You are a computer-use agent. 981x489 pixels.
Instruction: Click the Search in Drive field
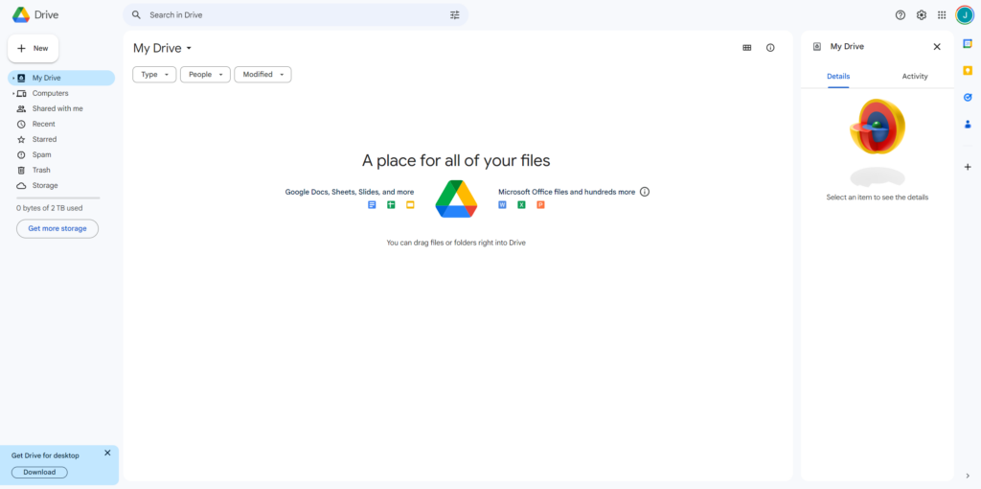point(295,15)
